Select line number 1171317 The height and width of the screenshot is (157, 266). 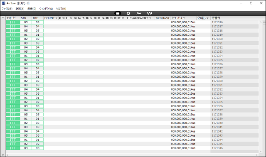[217, 27]
